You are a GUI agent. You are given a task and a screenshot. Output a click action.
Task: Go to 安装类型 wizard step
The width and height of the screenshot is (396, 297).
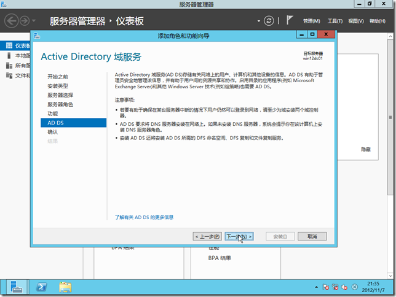pyautogui.click(x=58, y=86)
